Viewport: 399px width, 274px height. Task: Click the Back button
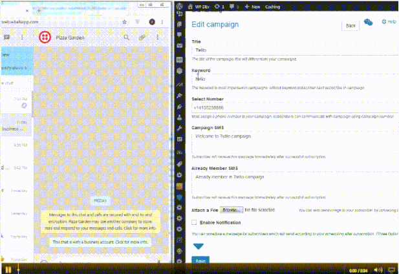point(350,25)
